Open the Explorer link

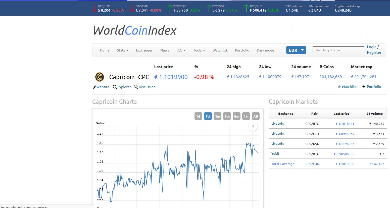click(x=124, y=87)
